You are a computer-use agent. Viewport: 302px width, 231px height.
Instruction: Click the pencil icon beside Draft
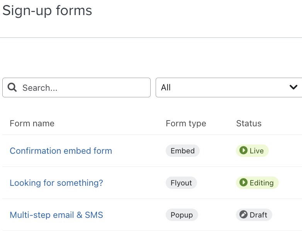243,215
